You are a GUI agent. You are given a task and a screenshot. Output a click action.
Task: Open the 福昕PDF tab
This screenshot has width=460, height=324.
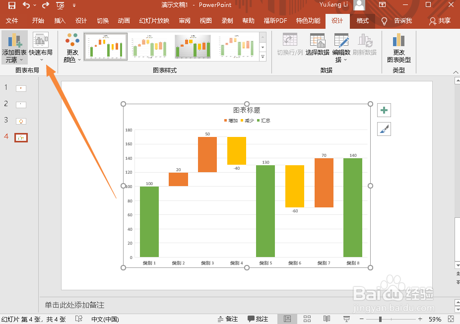(275, 20)
